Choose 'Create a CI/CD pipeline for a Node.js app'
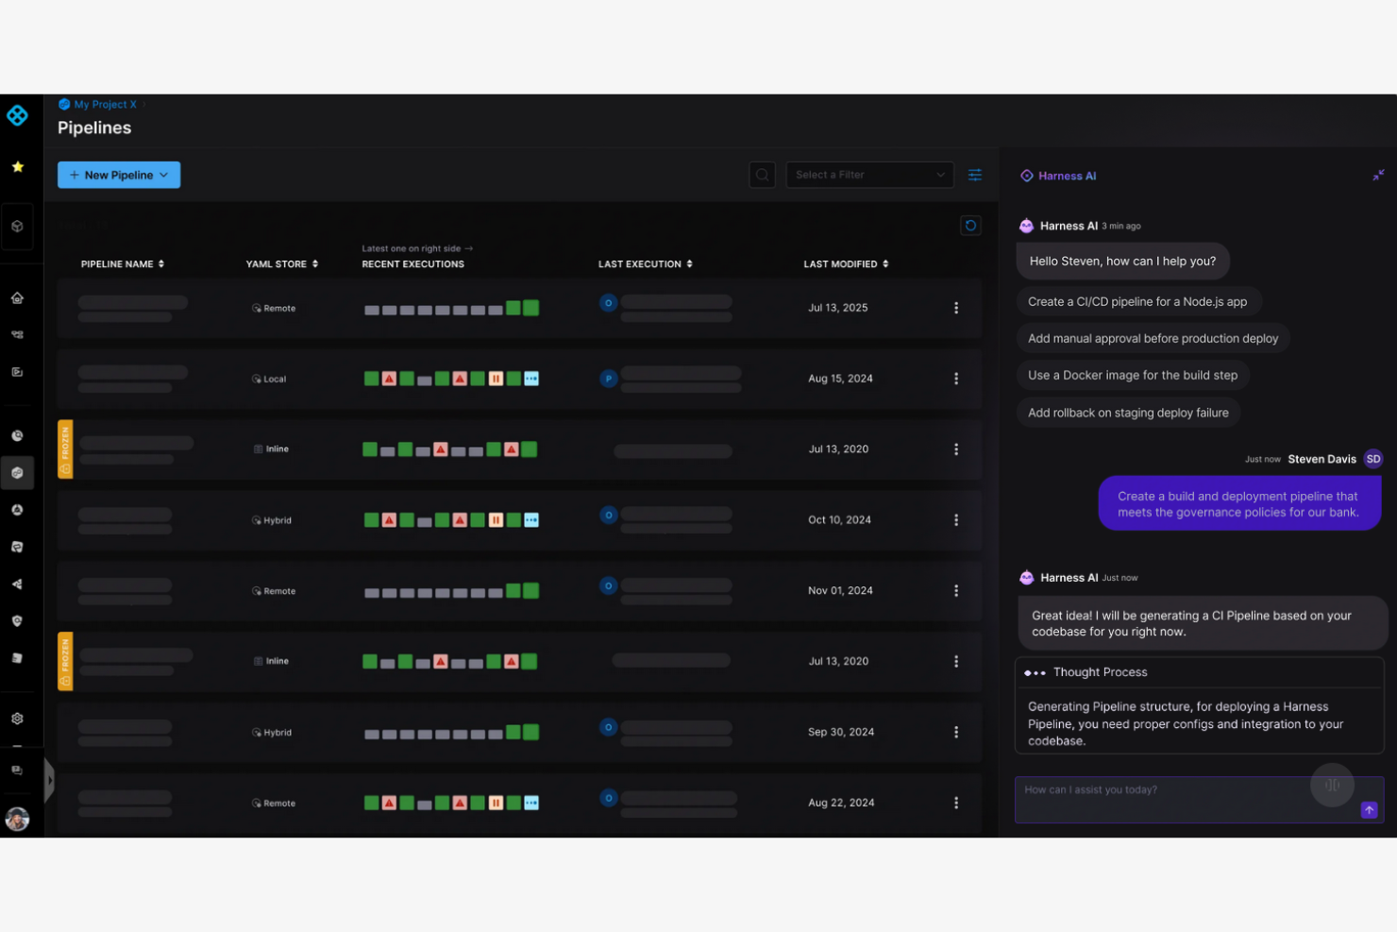 click(1138, 301)
